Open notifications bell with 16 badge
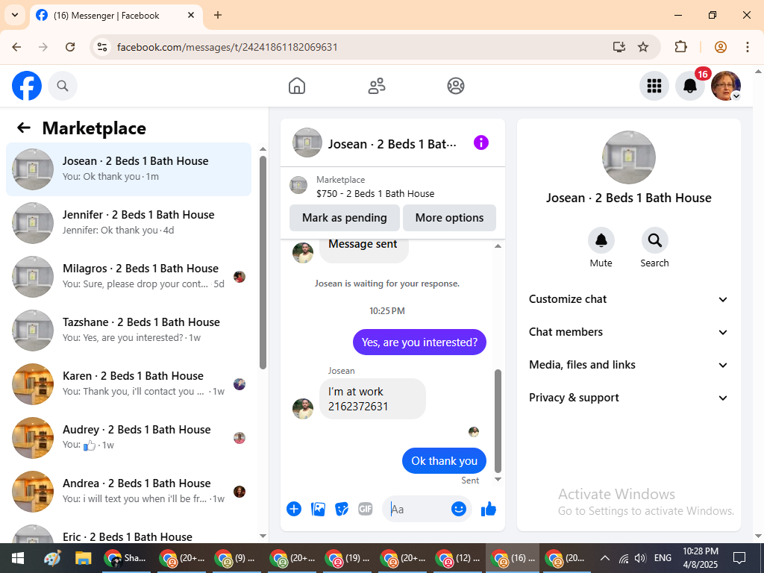The image size is (764, 573). [690, 86]
